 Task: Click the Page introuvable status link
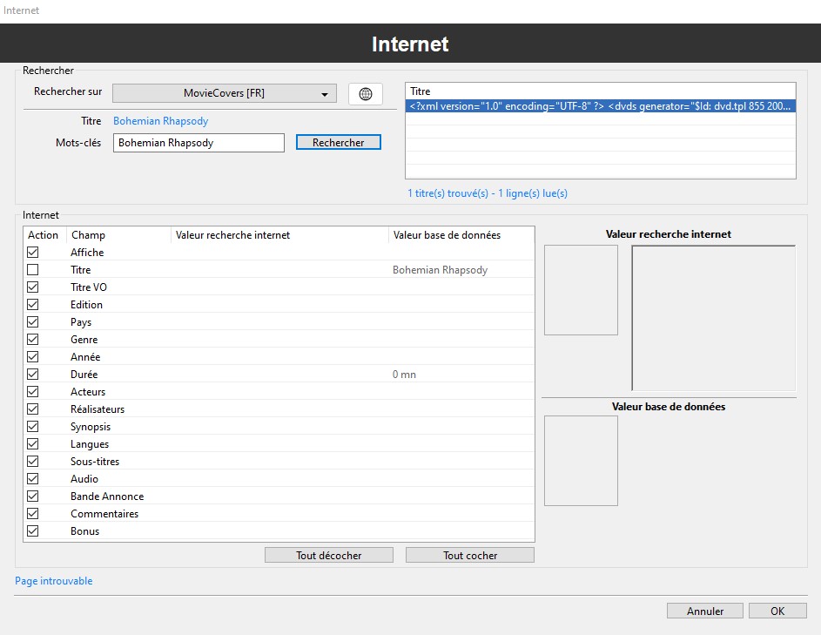(x=54, y=581)
